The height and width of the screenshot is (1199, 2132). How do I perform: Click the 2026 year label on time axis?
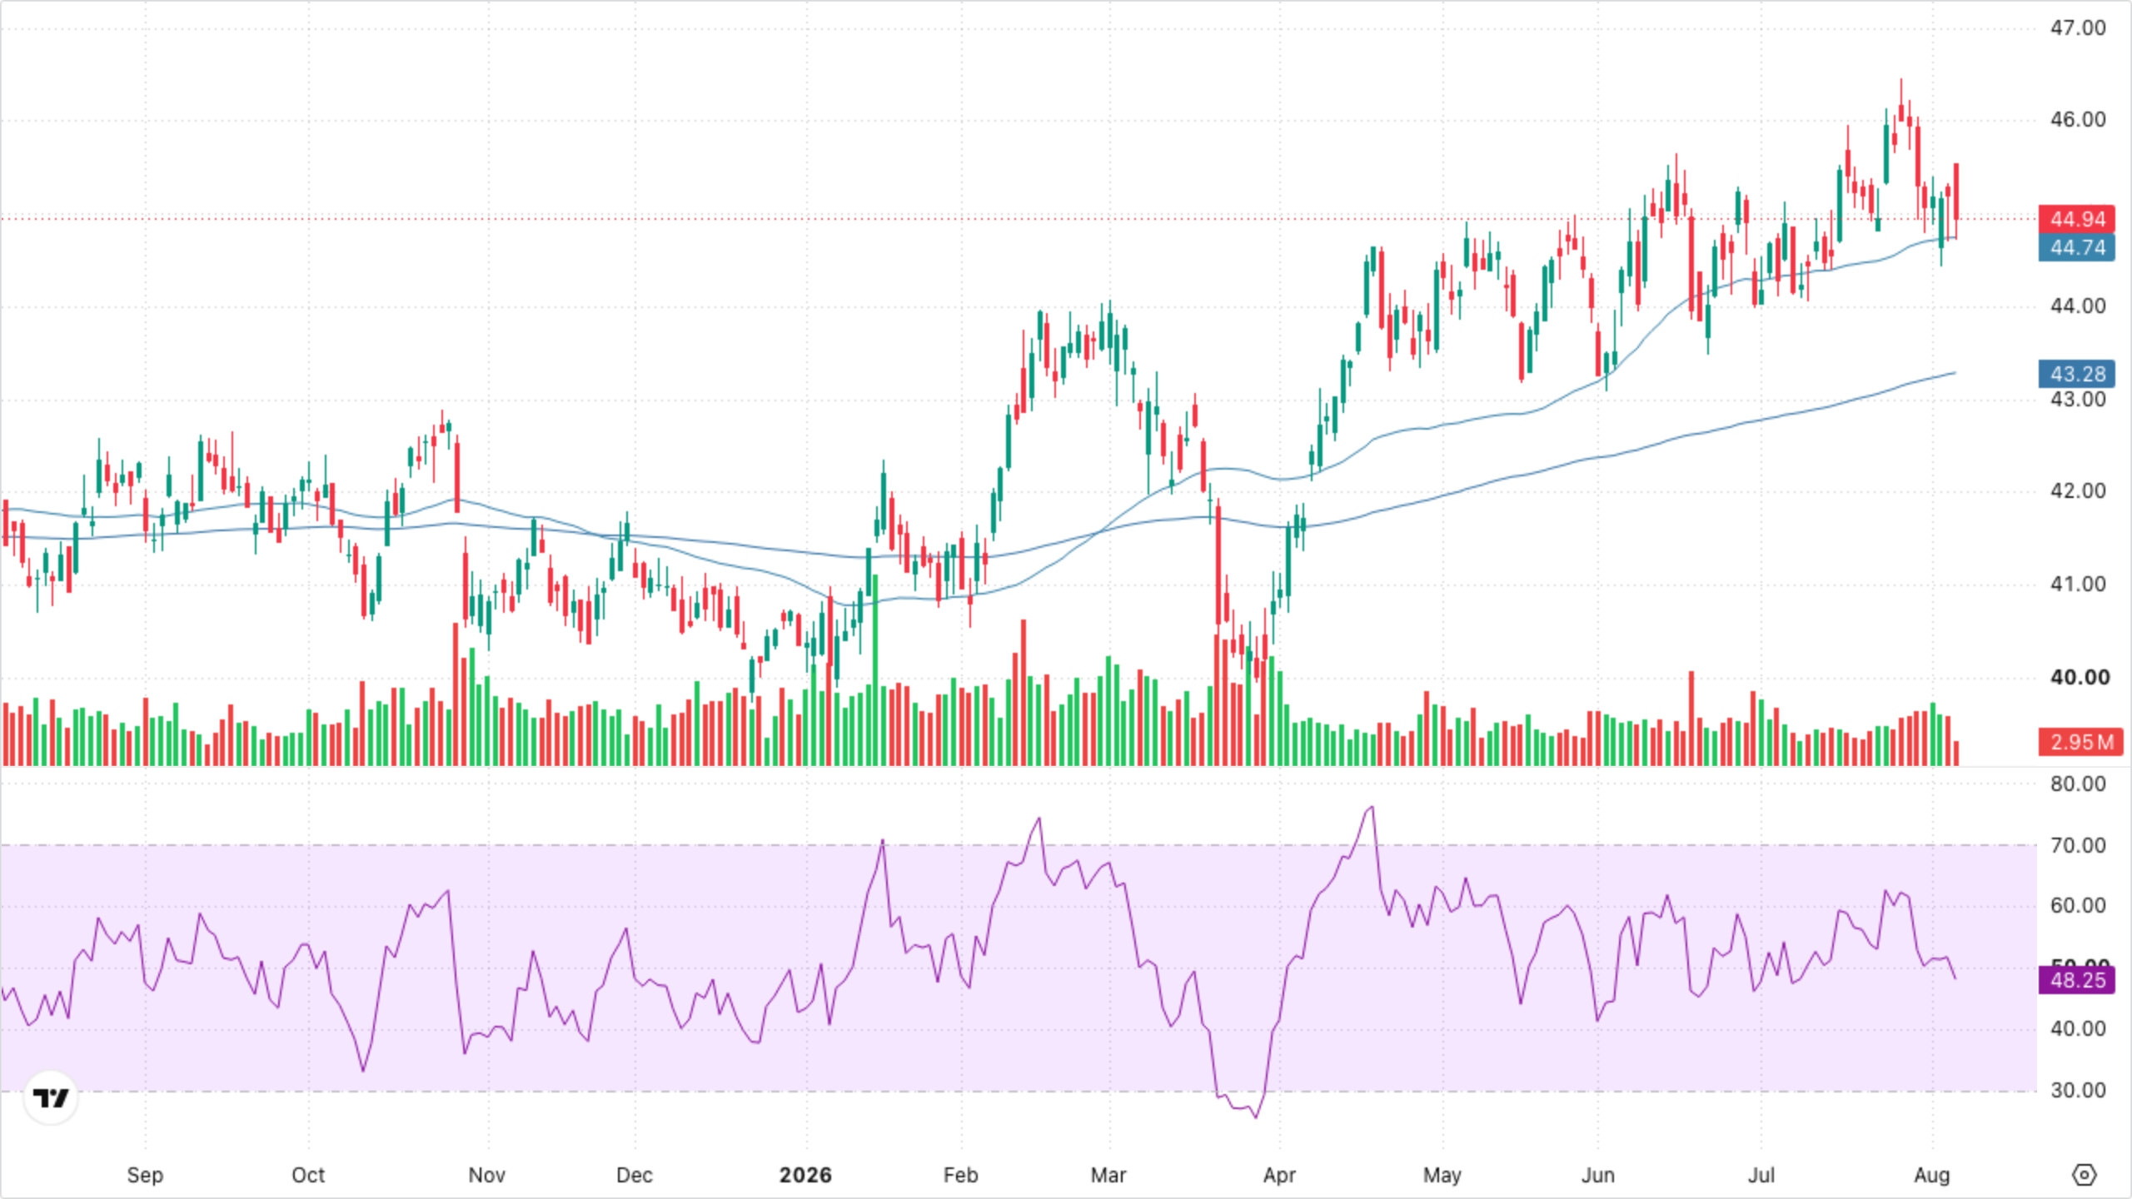(x=805, y=1175)
